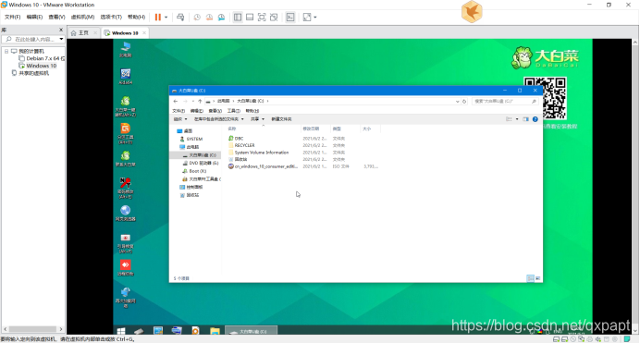The height and width of the screenshot is (343, 640).
Task: Select 大白菜U盘 (C:) in navigation pane
Action: [200, 155]
